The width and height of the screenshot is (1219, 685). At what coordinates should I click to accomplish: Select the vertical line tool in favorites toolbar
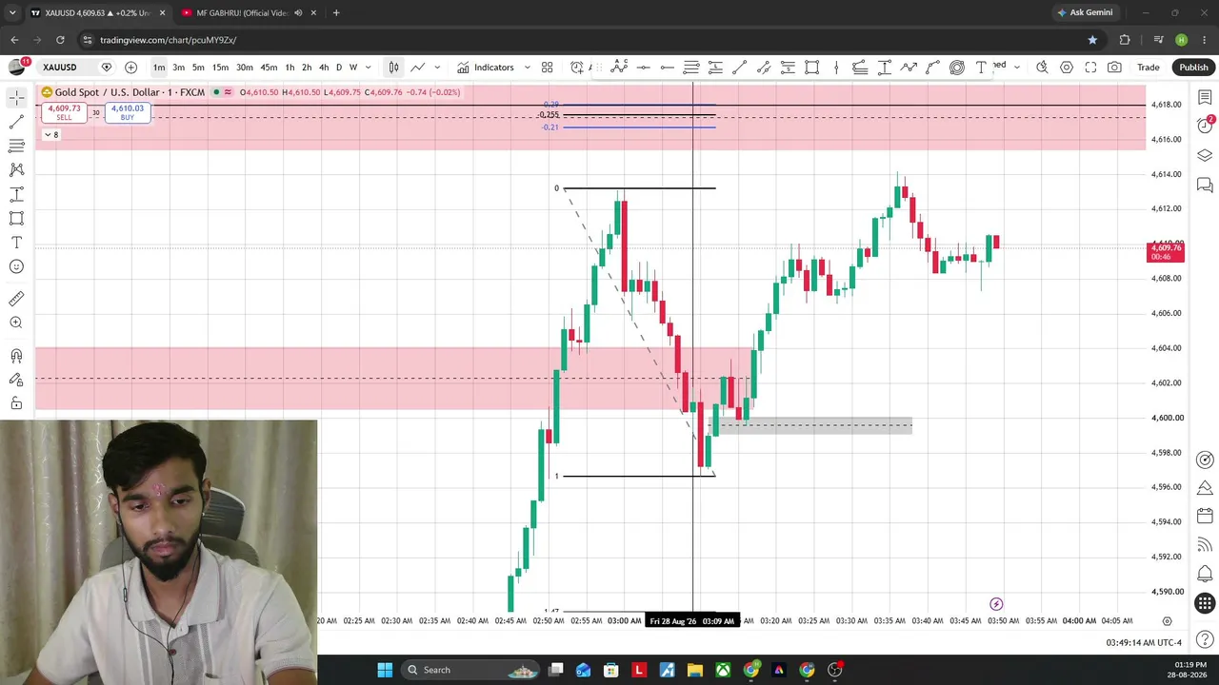pyautogui.click(x=836, y=68)
